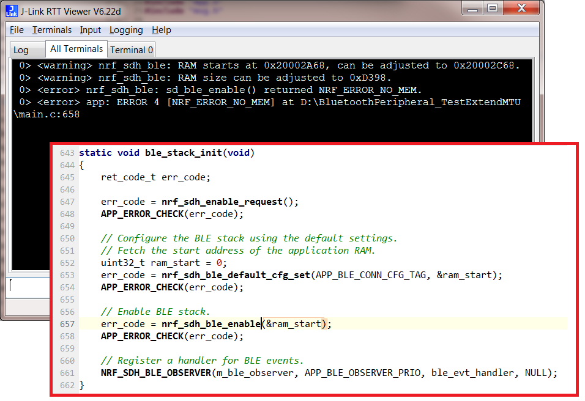Click nrf_sdh_ble_default_cfg_set call on line 653
The height and width of the screenshot is (401, 585).
coord(236,275)
